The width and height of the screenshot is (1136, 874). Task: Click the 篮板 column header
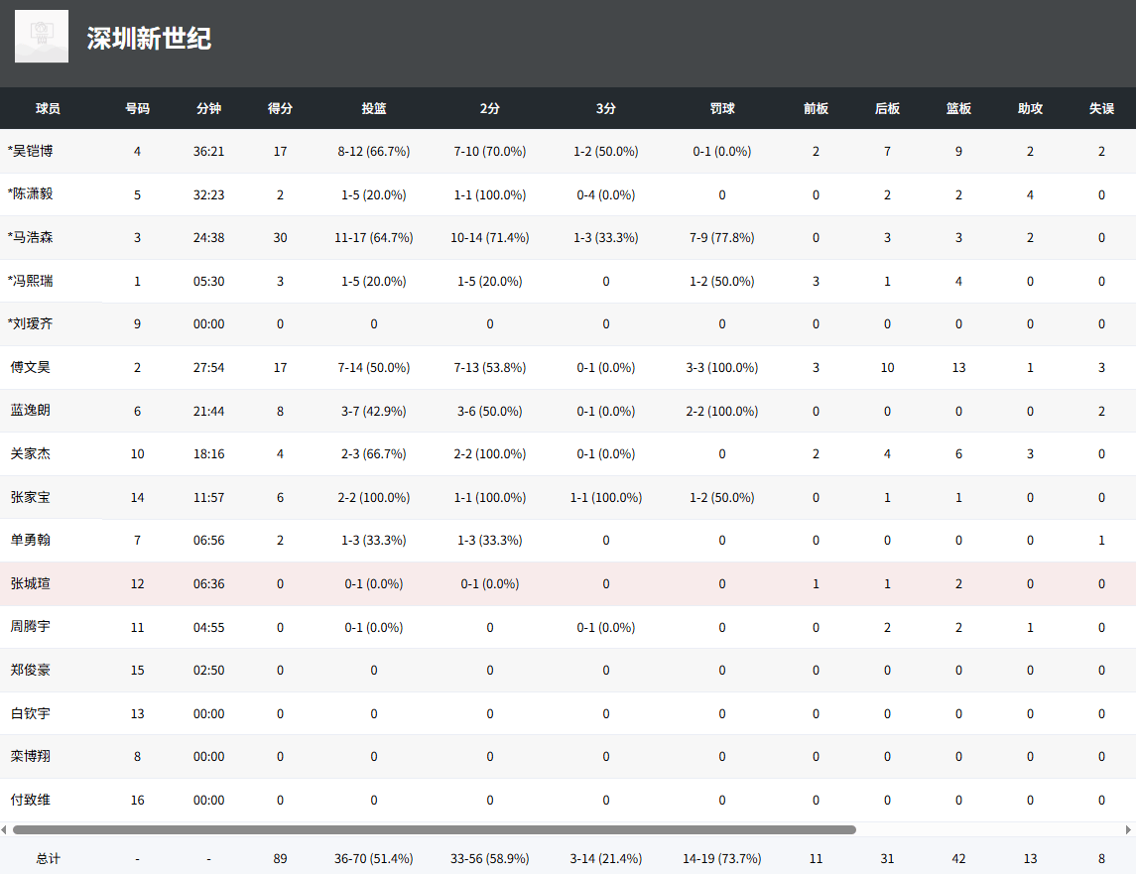[x=958, y=109]
